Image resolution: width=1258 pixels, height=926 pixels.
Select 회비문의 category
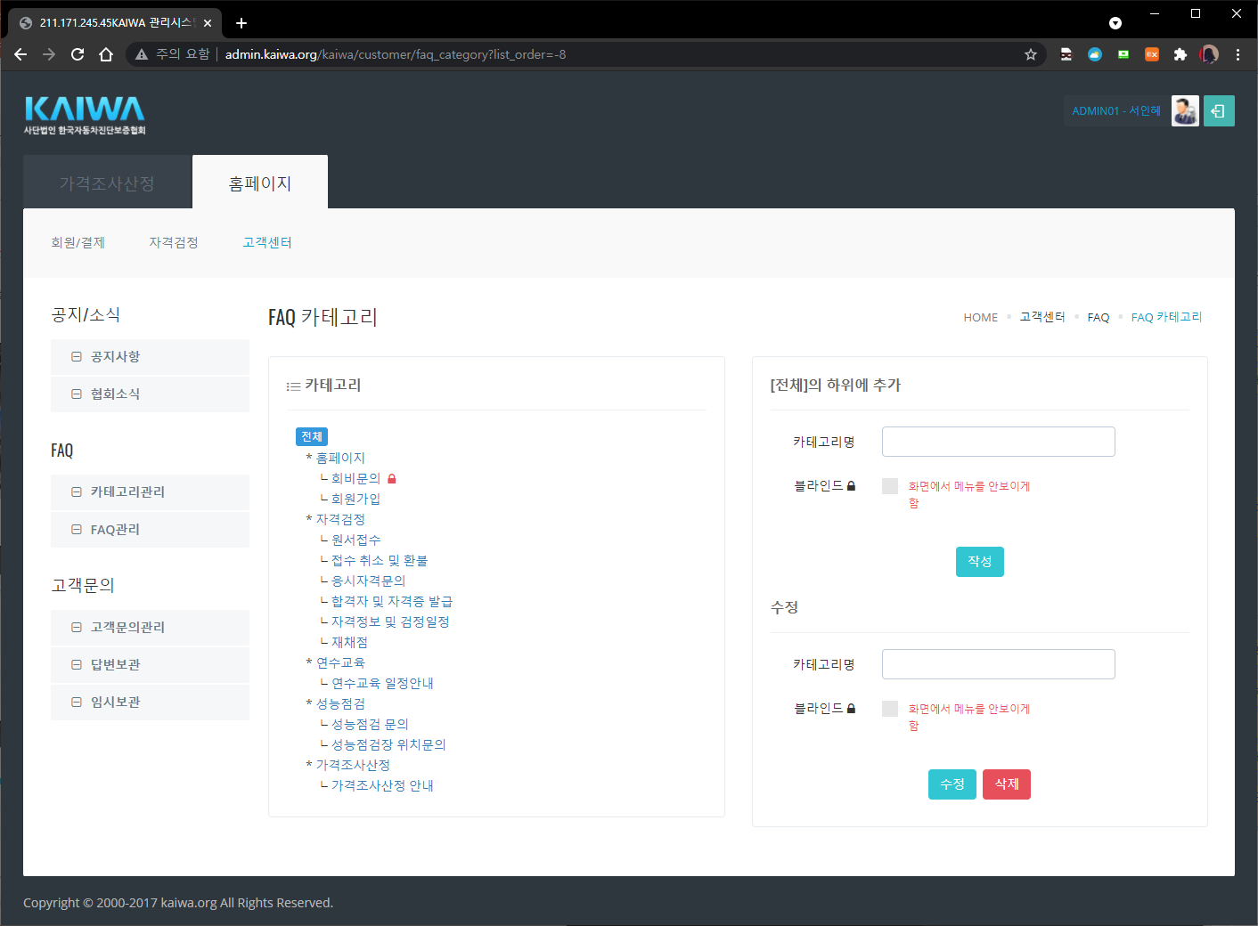tap(355, 478)
